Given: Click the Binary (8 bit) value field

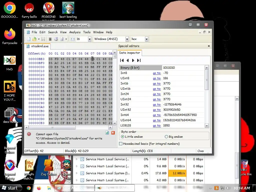Looking at the screenshot, I should [x=183, y=68].
